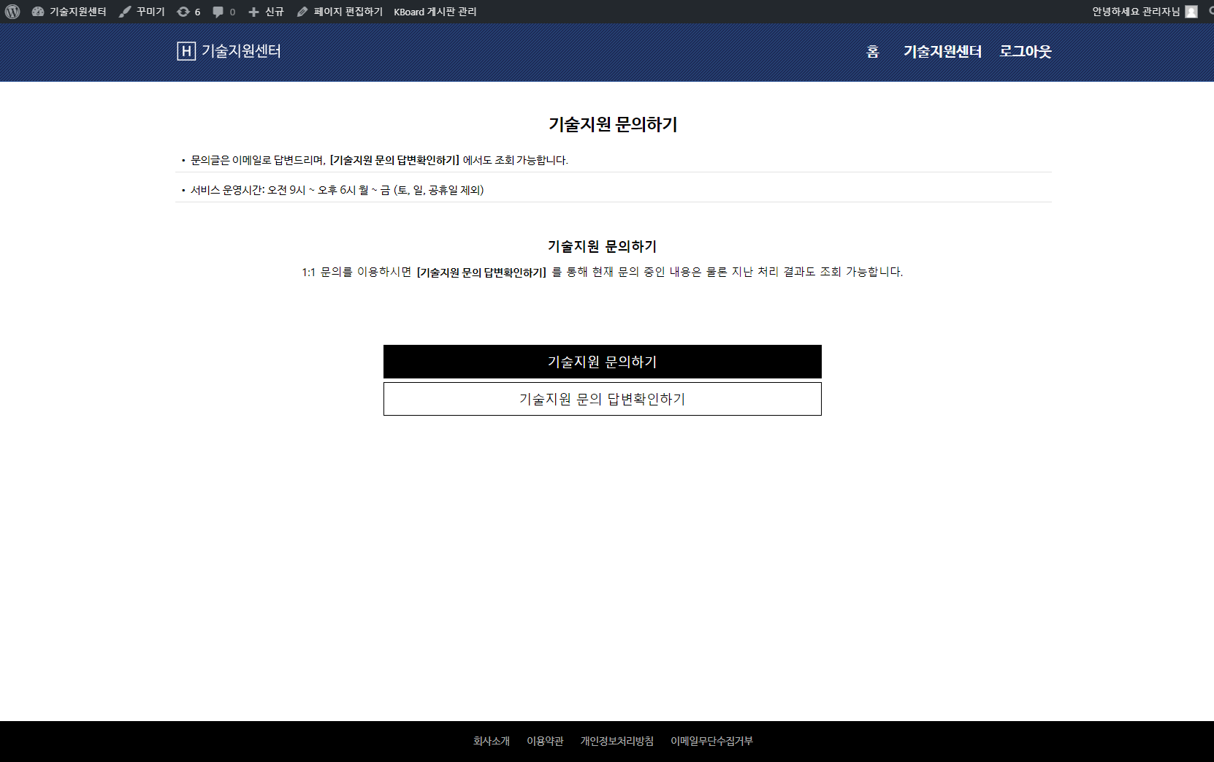
Task: Click the 페이지 편집하기 pencil item
Action: (340, 12)
